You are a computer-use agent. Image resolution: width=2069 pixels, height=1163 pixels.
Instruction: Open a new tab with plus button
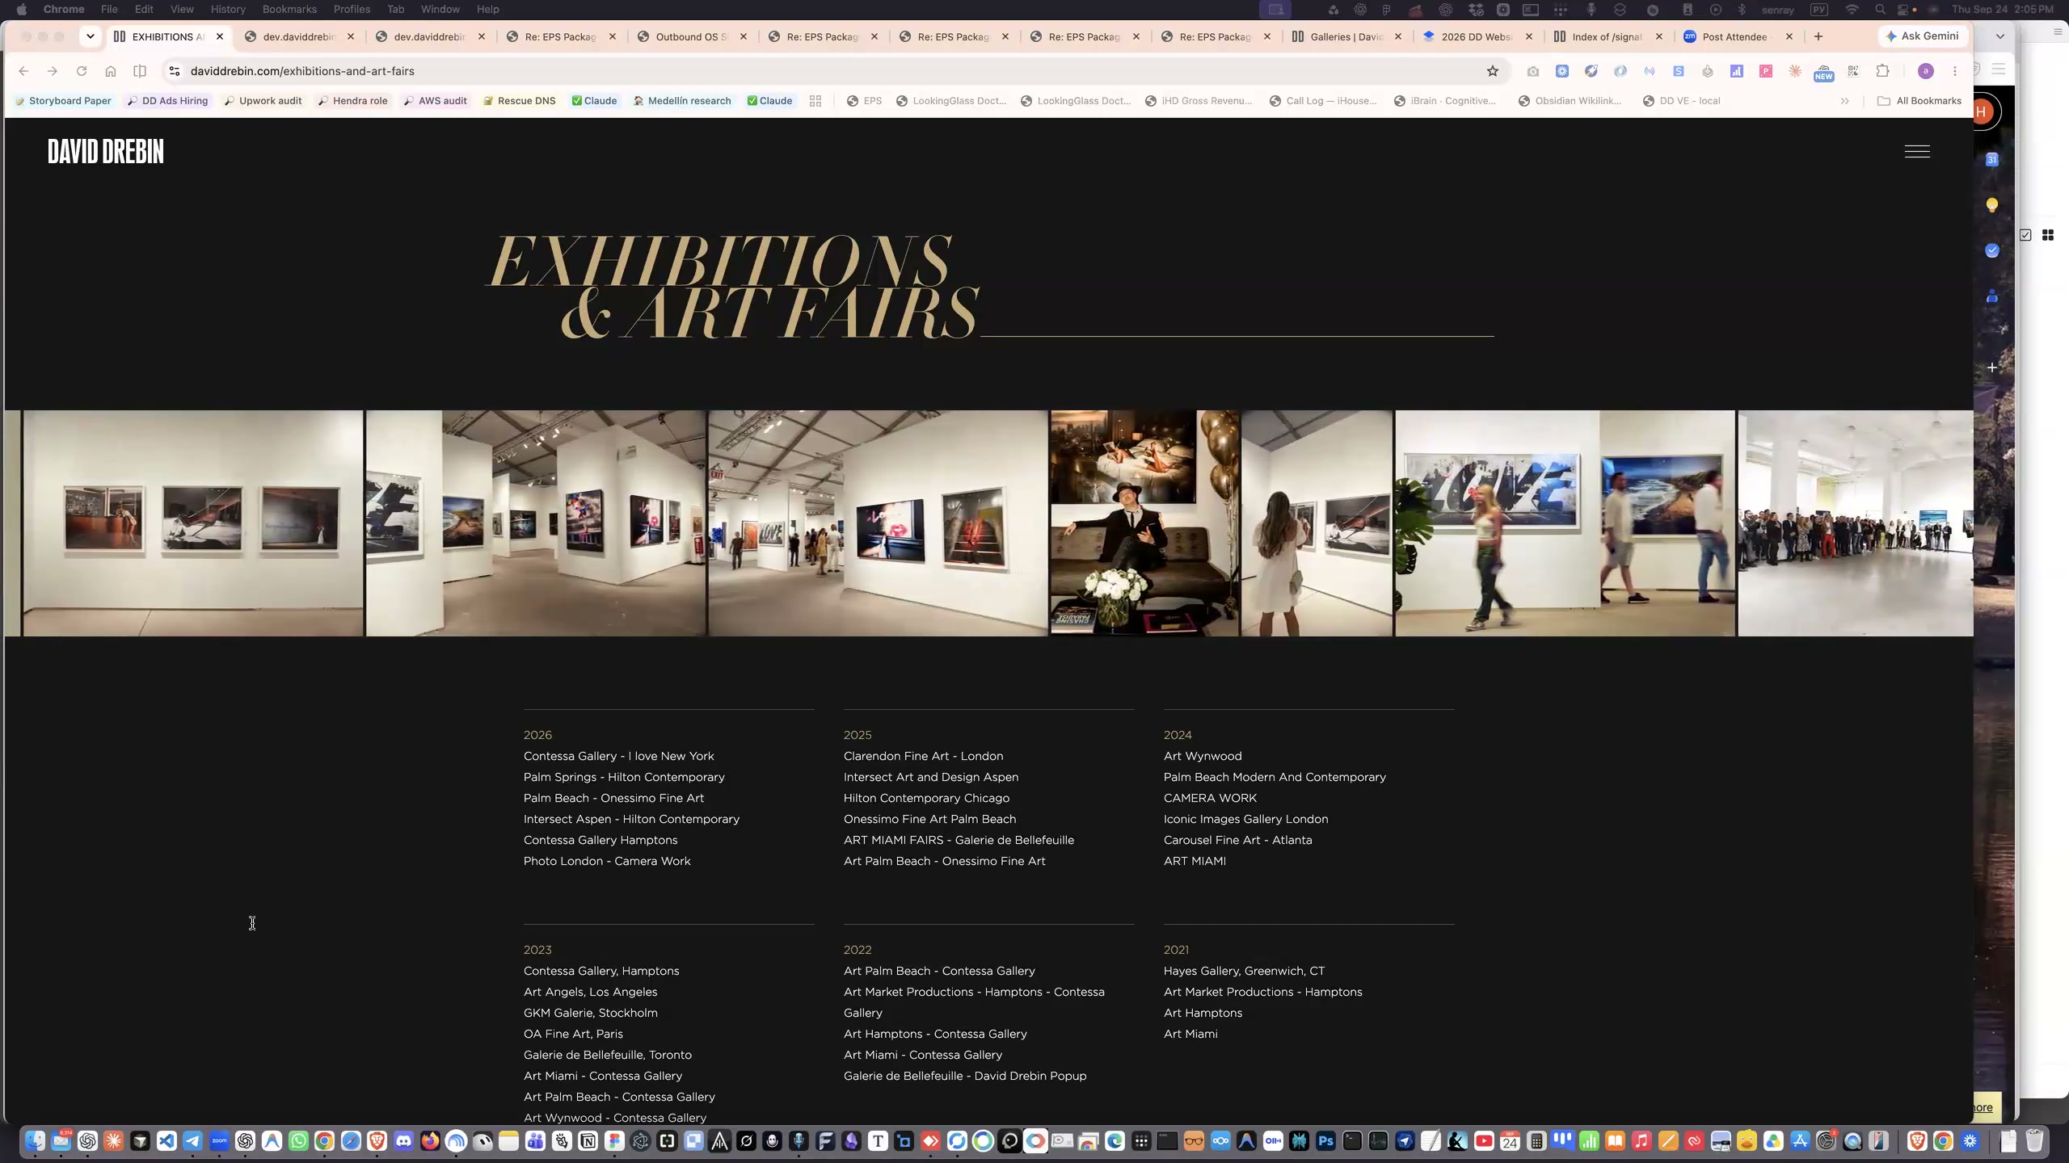click(1818, 36)
